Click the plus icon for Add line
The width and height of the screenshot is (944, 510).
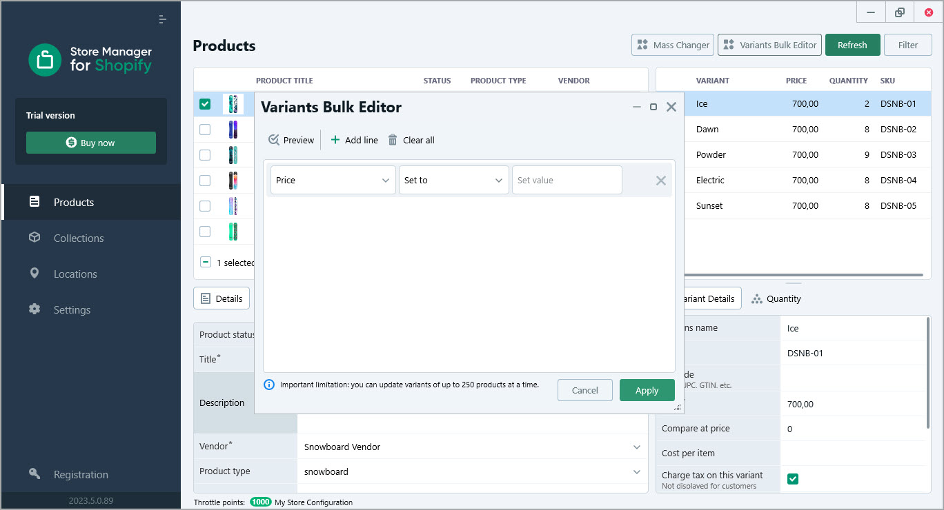click(335, 140)
